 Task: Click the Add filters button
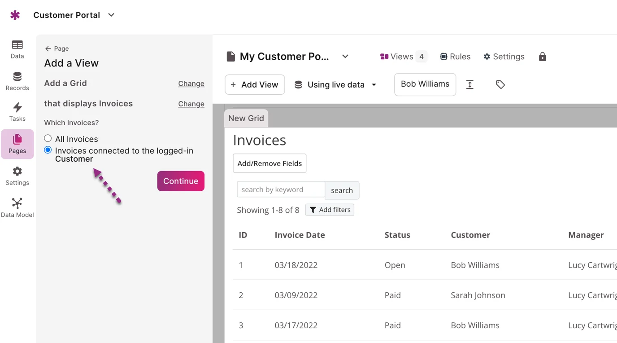(x=330, y=210)
